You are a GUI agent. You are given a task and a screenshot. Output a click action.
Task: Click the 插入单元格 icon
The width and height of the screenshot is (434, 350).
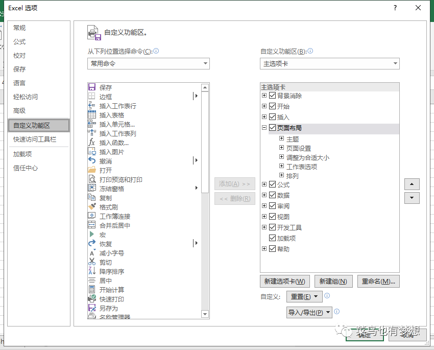tap(92, 124)
